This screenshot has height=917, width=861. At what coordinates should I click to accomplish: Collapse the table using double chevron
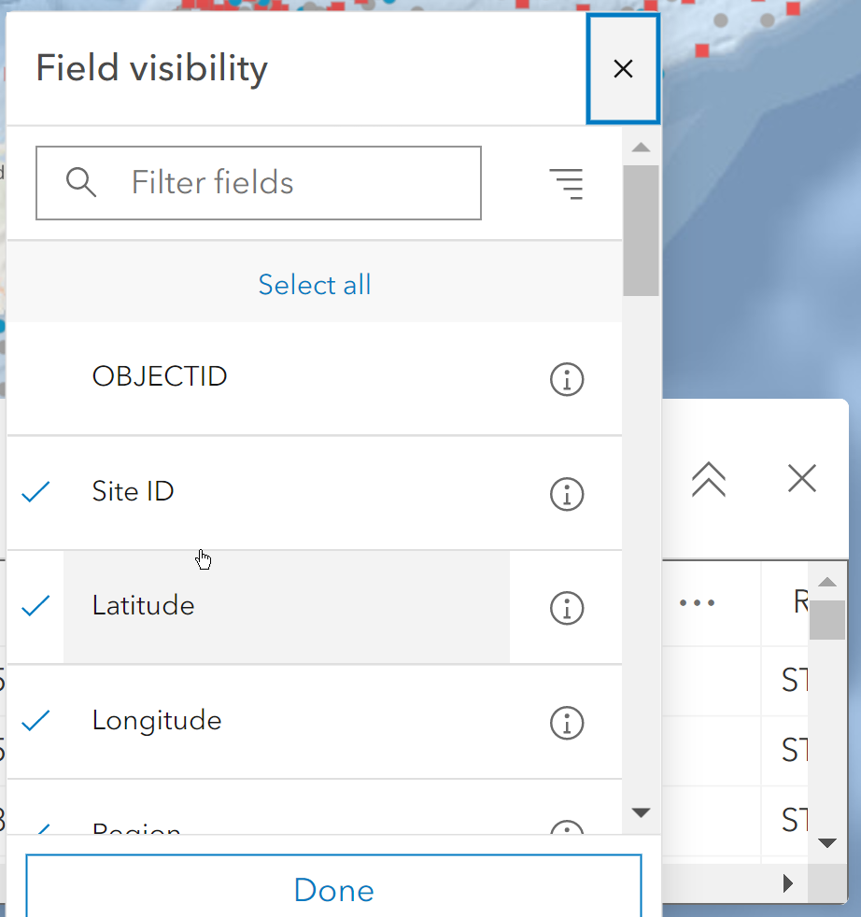[709, 479]
